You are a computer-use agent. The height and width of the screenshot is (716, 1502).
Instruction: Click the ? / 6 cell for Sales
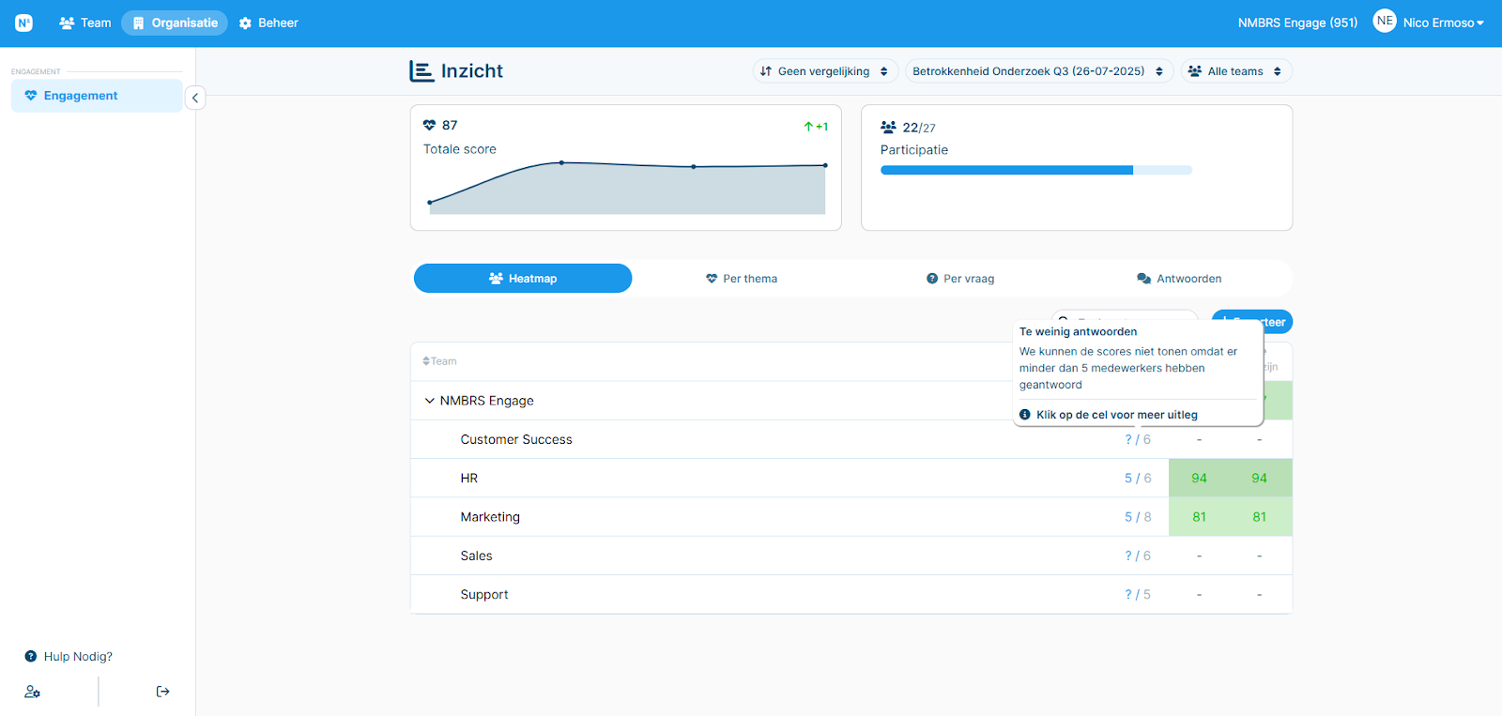click(x=1138, y=556)
